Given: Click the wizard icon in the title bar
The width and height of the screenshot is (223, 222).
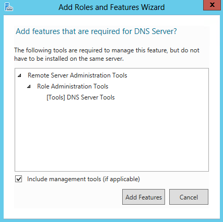Looking at the screenshot, I should pyautogui.click(x=9, y=7).
